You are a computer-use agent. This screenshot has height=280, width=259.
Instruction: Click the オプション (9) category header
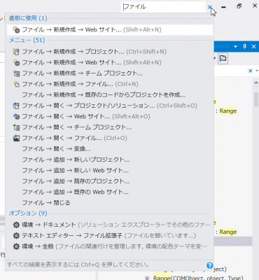[28, 213]
